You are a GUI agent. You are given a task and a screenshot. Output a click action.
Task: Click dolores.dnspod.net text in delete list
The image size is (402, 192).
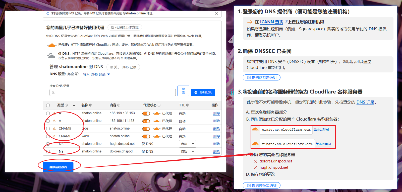[x=276, y=161]
